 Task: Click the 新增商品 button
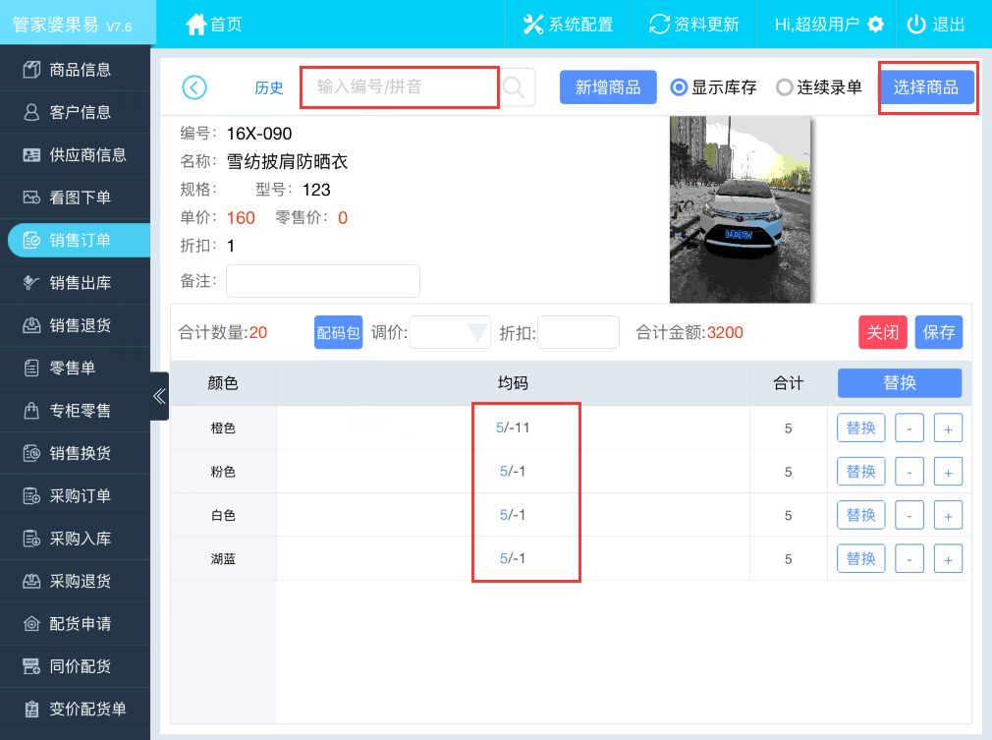pyautogui.click(x=608, y=87)
